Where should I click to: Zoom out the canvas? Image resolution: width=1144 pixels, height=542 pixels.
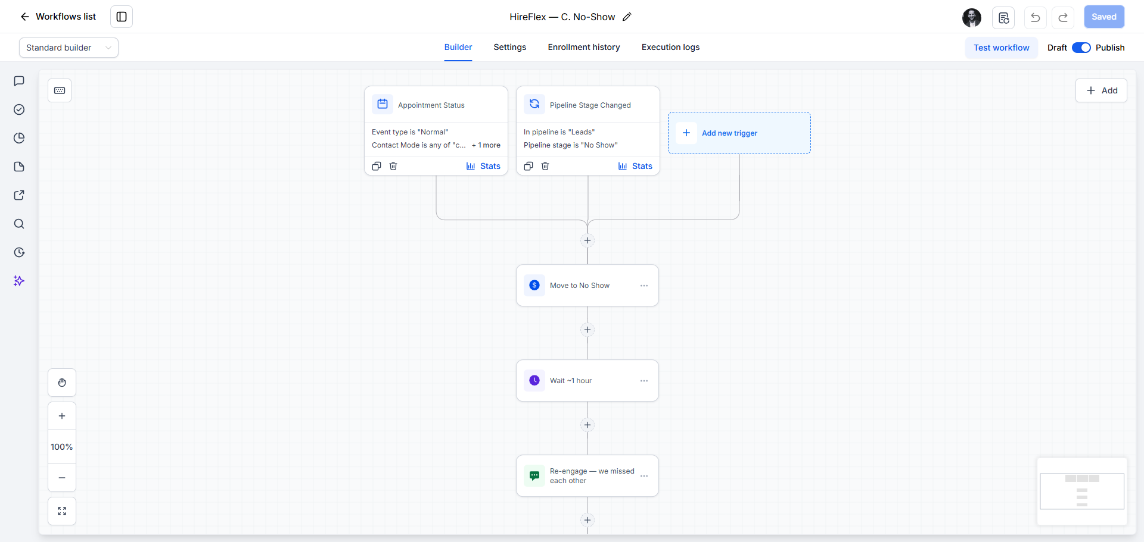pos(62,478)
